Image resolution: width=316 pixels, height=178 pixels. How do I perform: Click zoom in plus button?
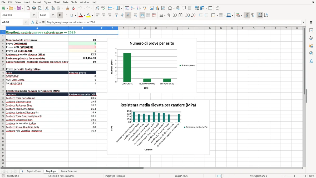click(x=305, y=176)
